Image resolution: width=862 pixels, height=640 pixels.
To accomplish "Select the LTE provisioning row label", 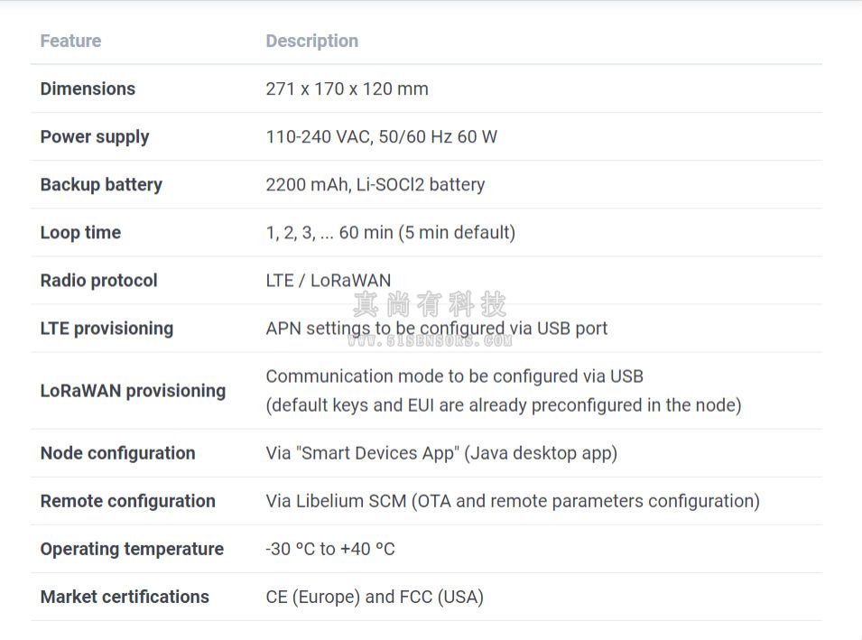I will point(107,329).
